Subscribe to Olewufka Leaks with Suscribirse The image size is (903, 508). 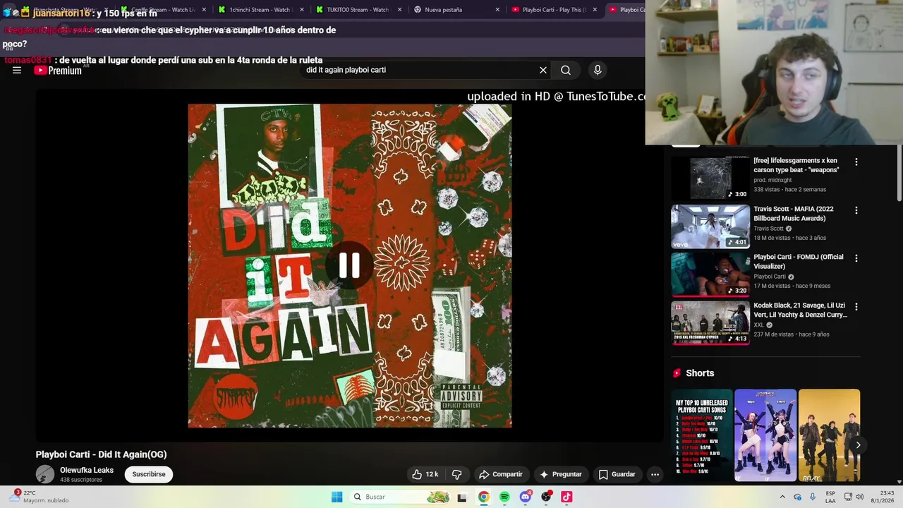149,474
